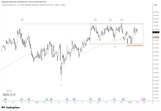Click the September 2024 dividend marker
This screenshot has height=111, width=161.
point(5,99)
